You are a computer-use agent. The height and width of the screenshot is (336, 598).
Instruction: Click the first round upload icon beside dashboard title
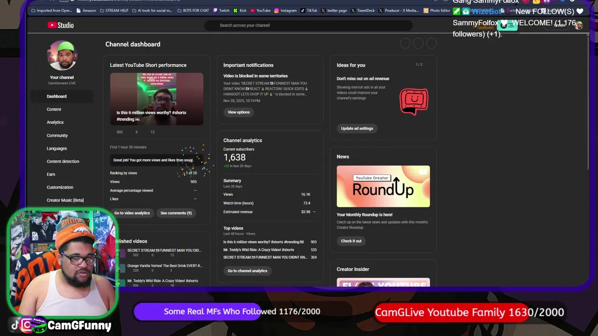[x=405, y=43]
